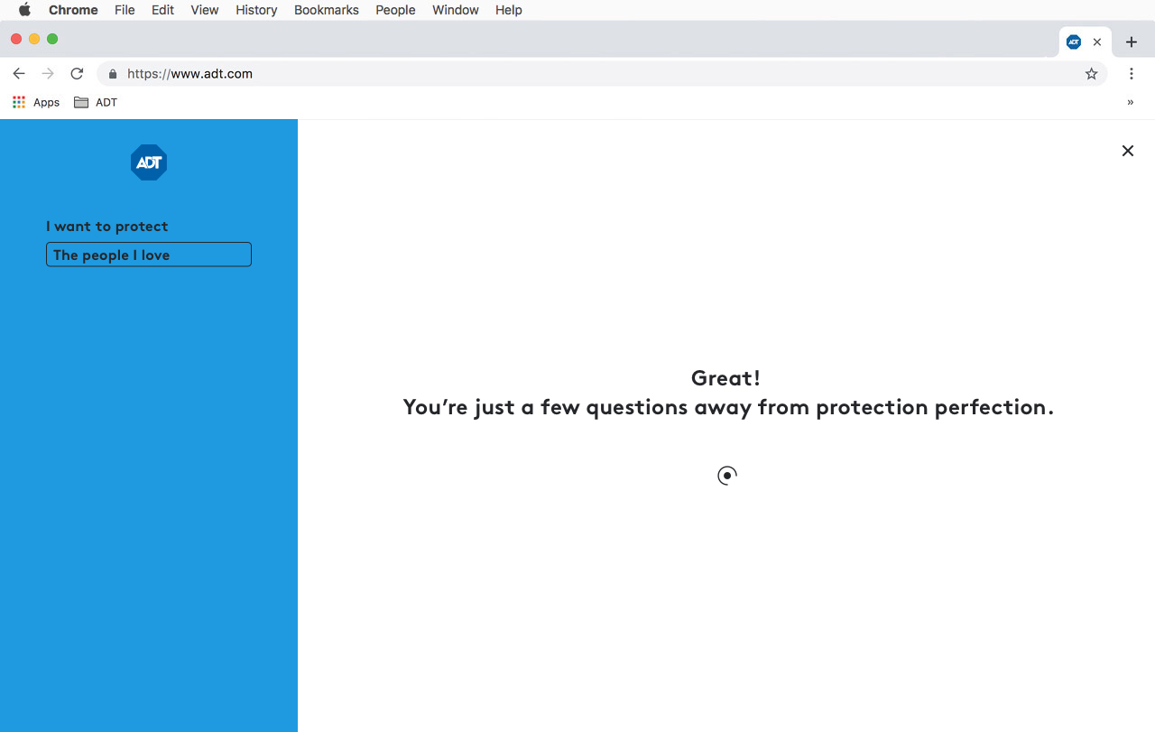This screenshot has width=1155, height=732.
Task: Open the View menu
Action: (205, 10)
